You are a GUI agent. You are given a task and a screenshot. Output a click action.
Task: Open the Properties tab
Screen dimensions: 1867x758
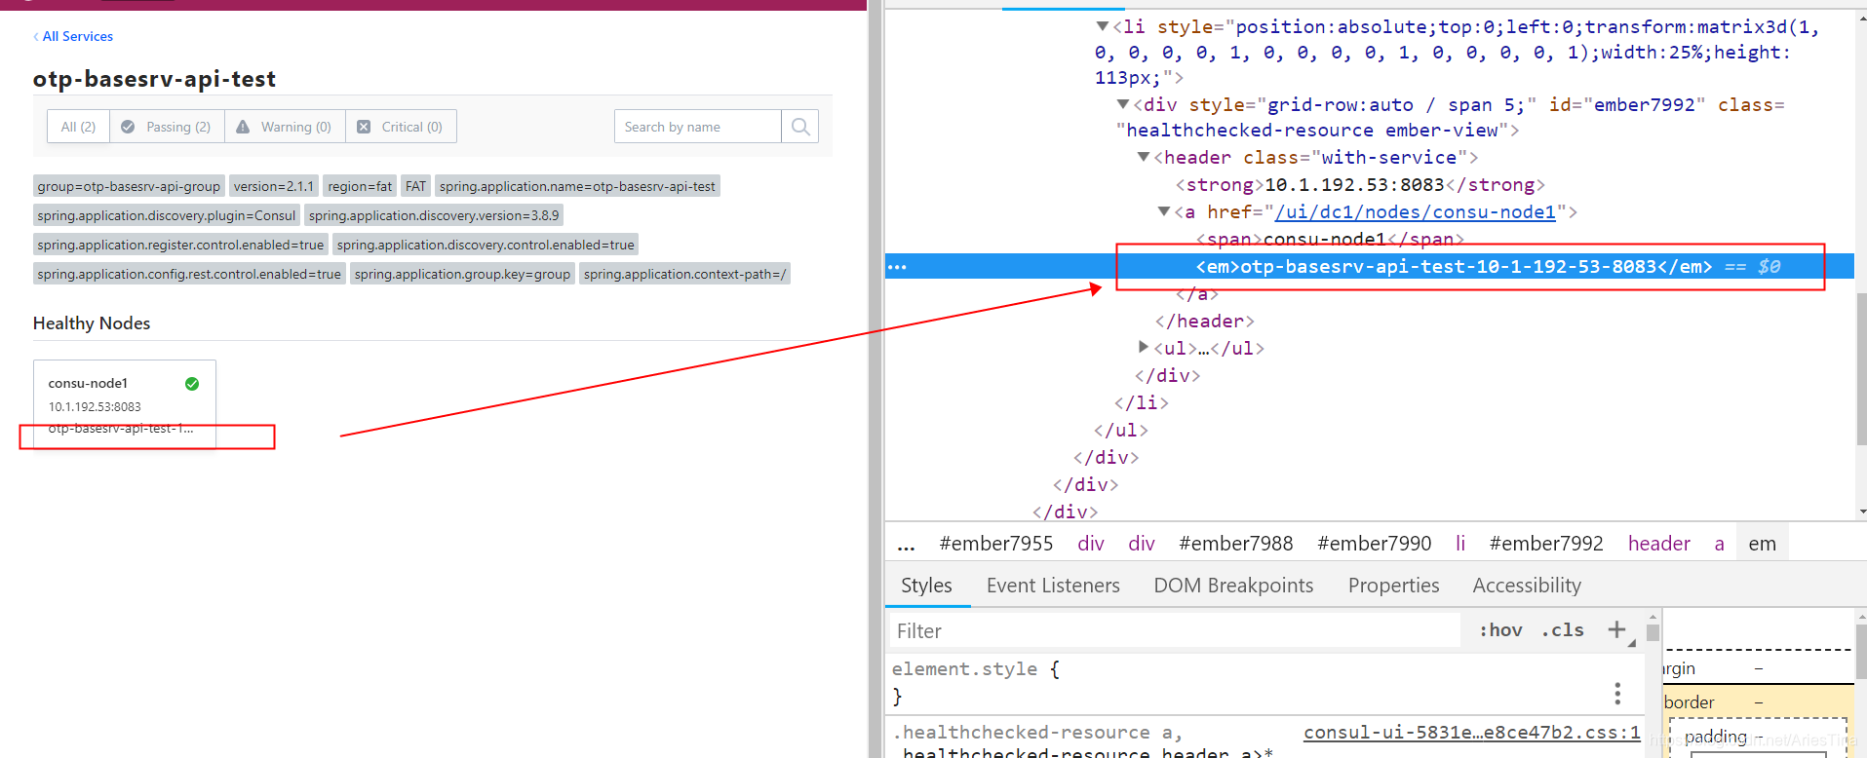pos(1393,586)
